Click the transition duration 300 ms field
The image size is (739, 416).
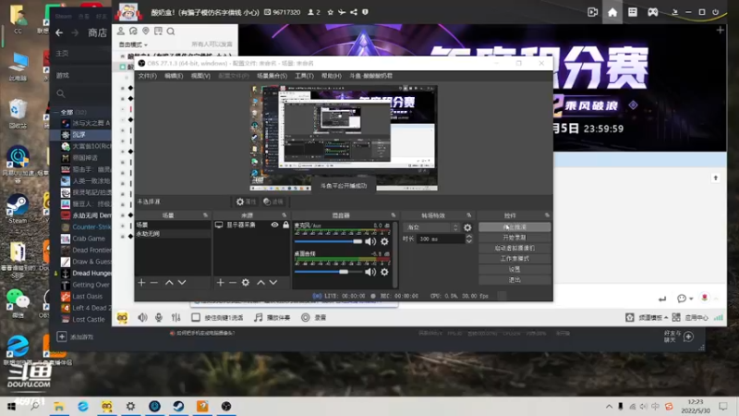point(442,239)
